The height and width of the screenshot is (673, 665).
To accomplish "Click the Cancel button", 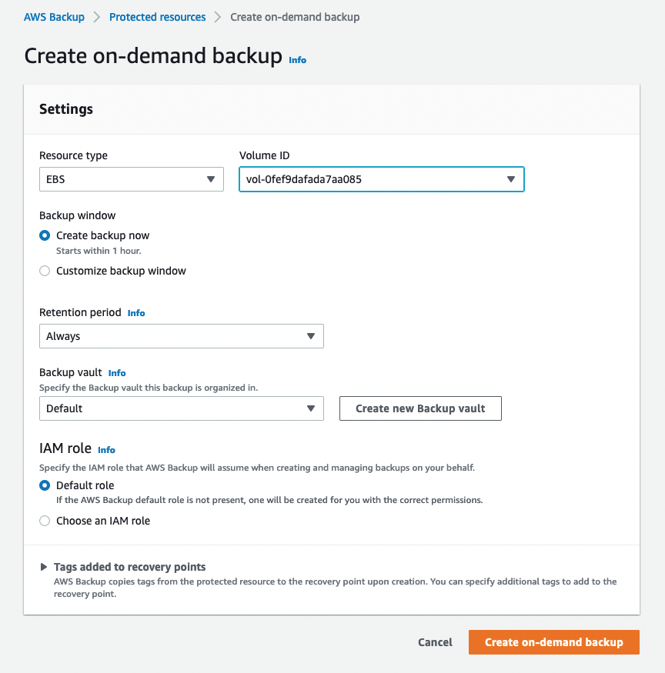I will 434,642.
